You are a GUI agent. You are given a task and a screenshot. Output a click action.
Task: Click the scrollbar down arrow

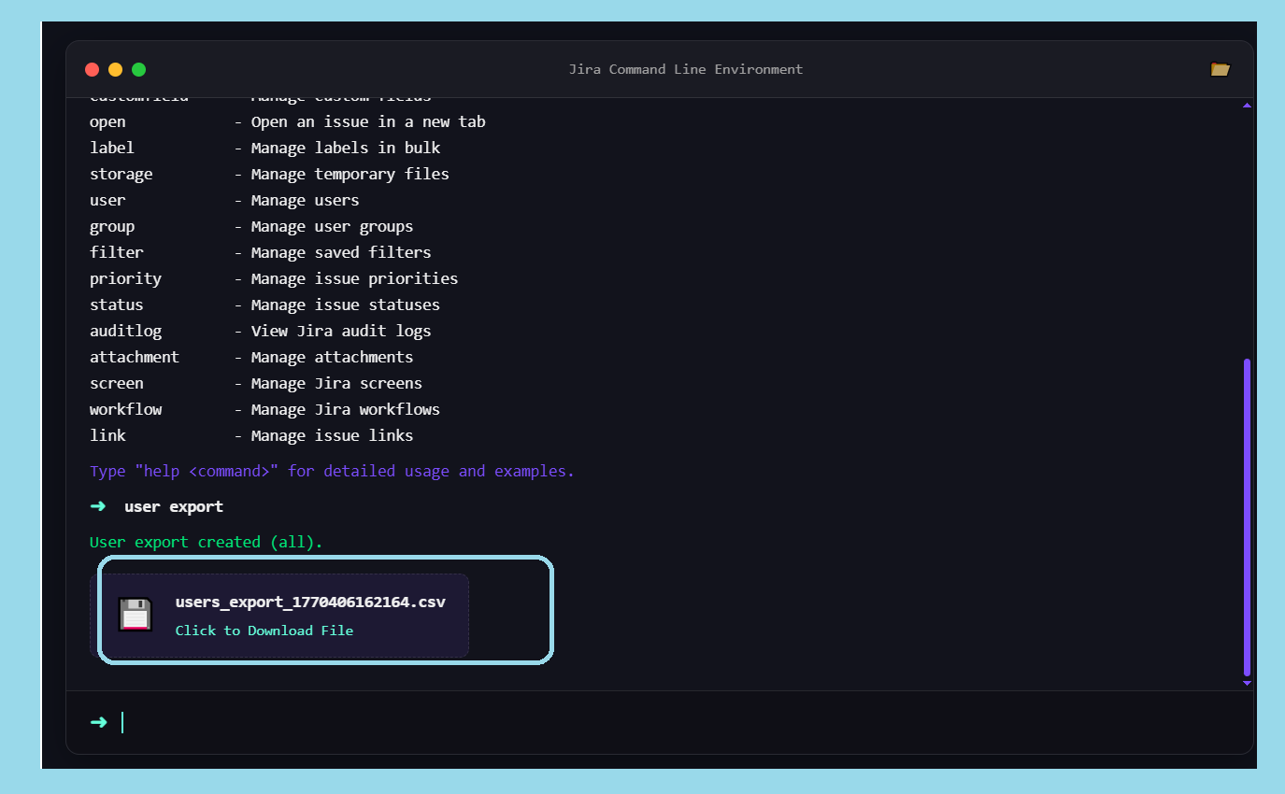point(1247,683)
